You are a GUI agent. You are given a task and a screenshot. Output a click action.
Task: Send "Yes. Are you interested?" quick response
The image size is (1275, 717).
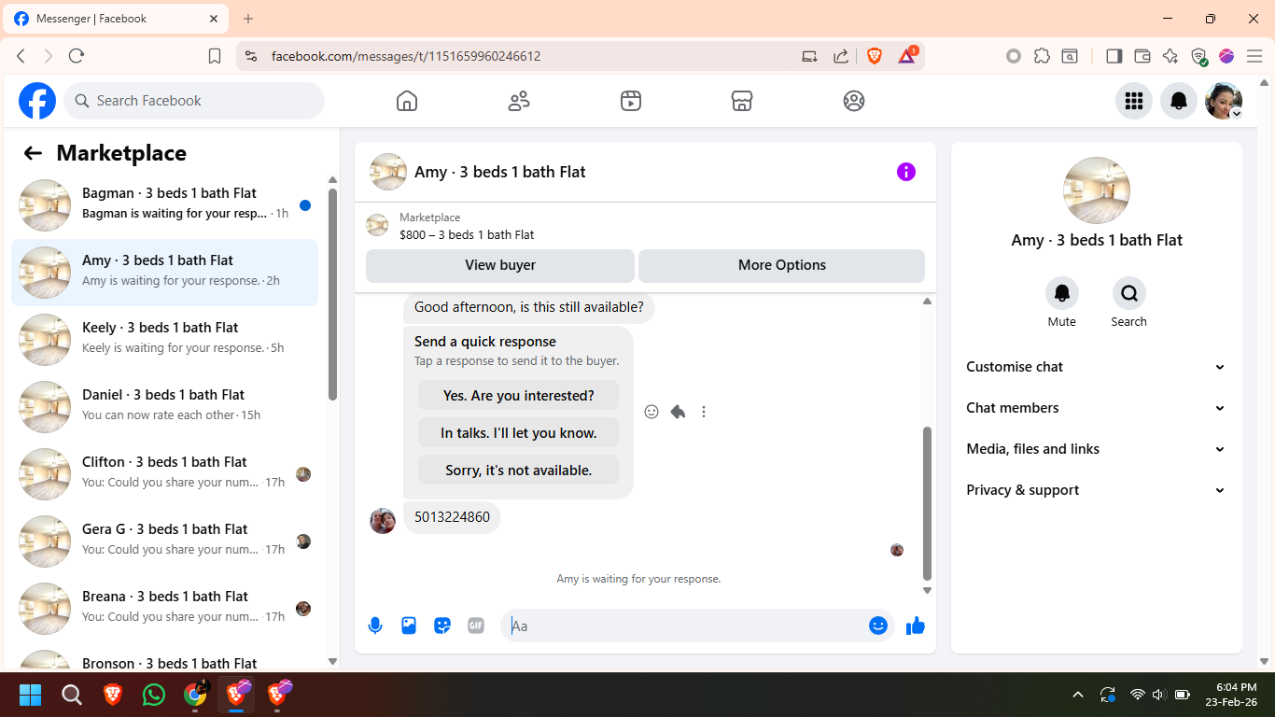click(519, 396)
